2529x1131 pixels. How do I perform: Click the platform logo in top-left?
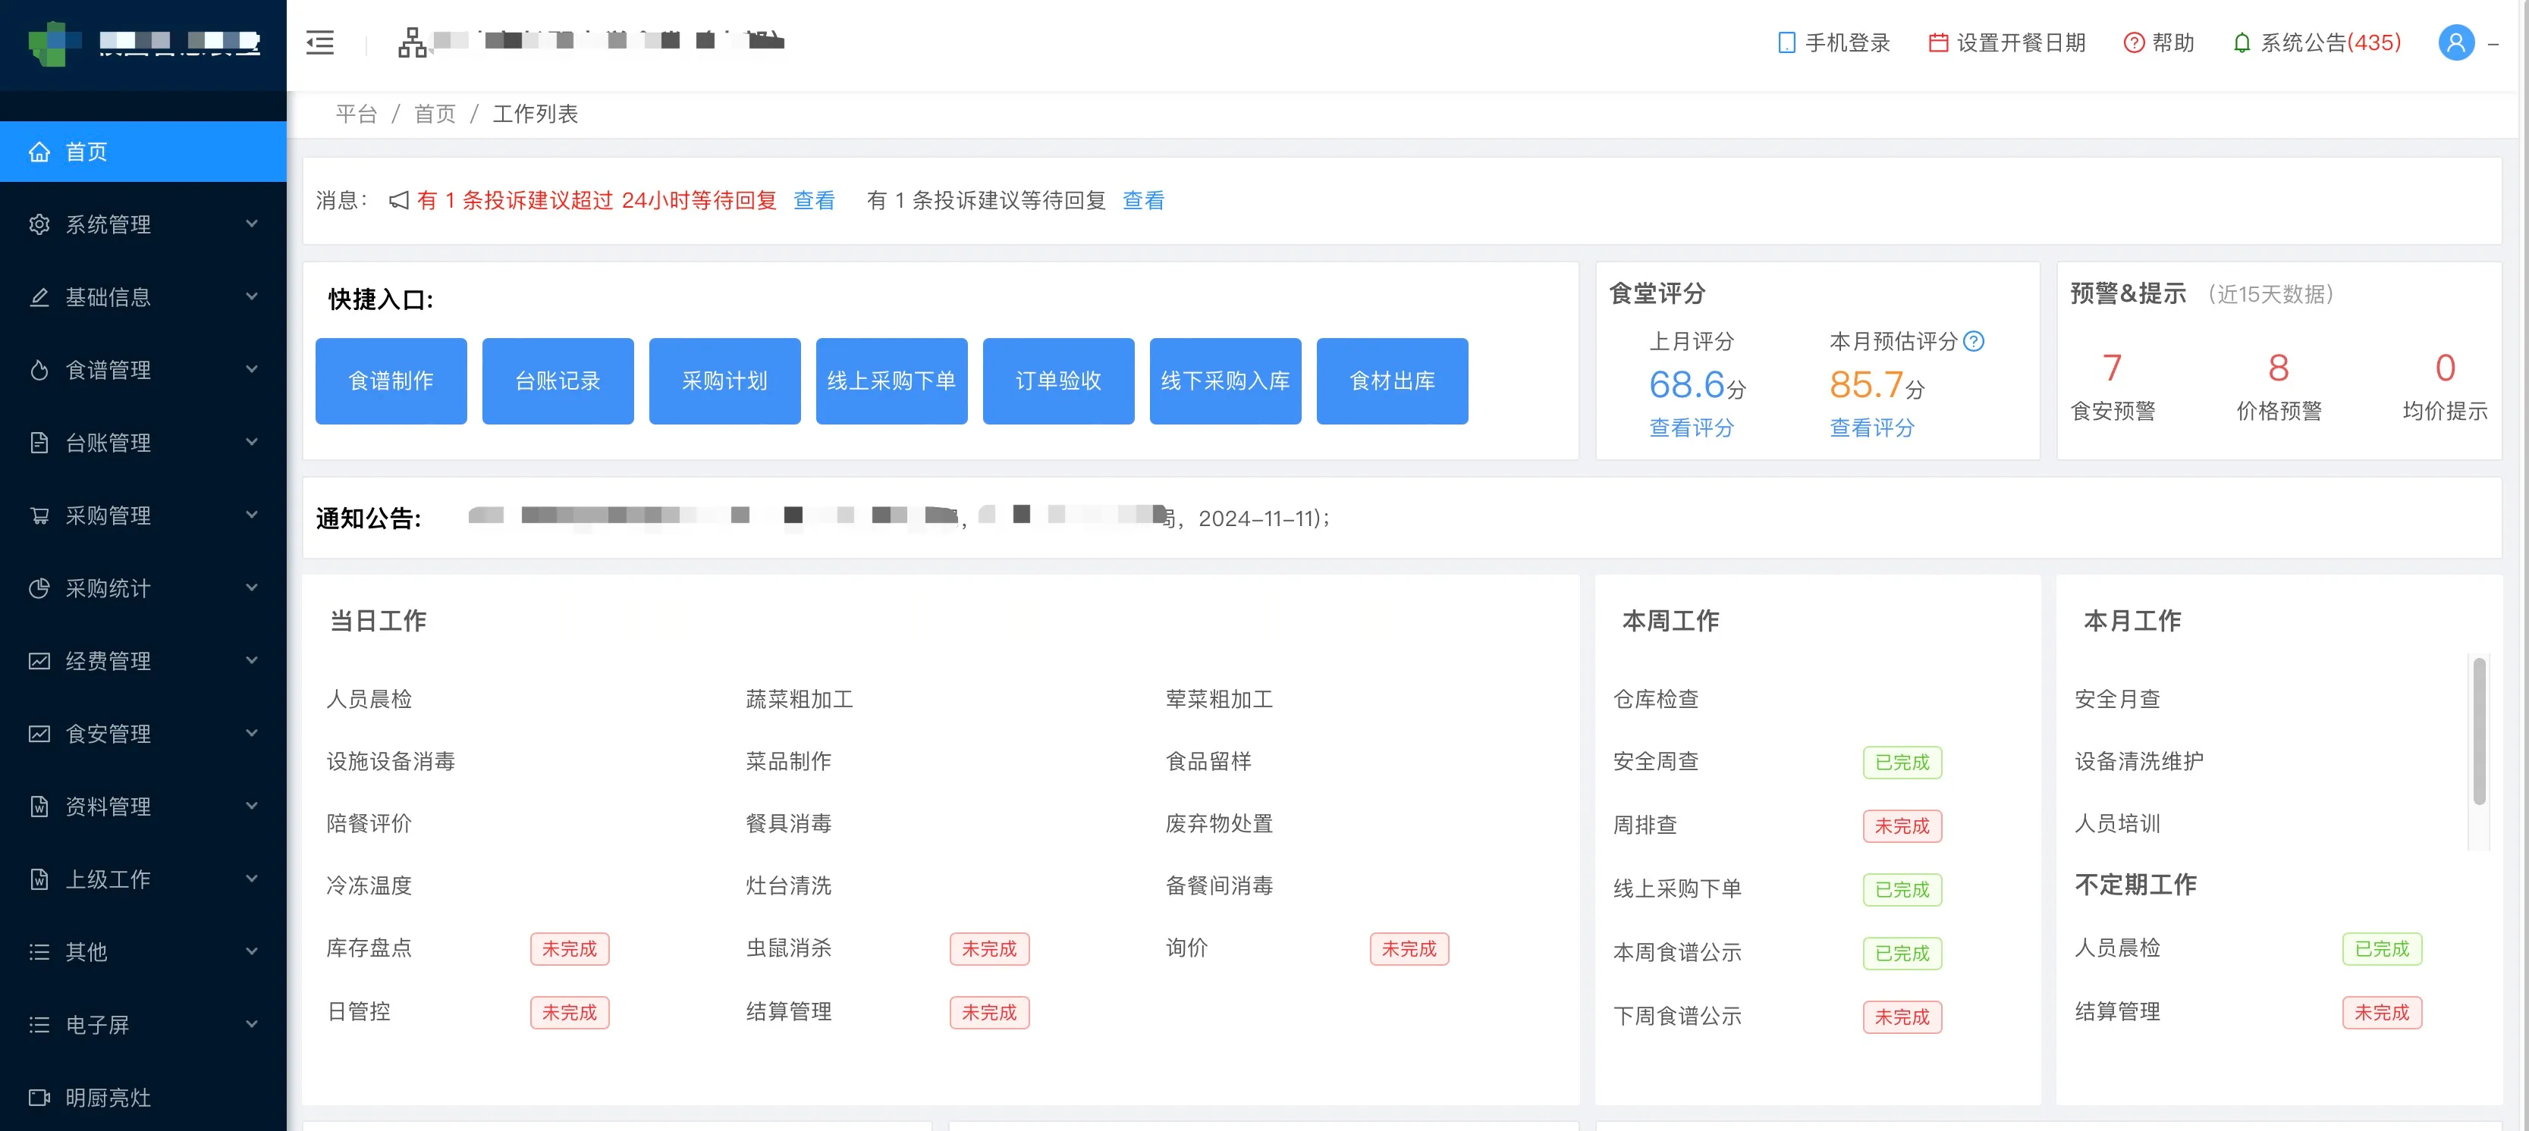click(x=54, y=42)
